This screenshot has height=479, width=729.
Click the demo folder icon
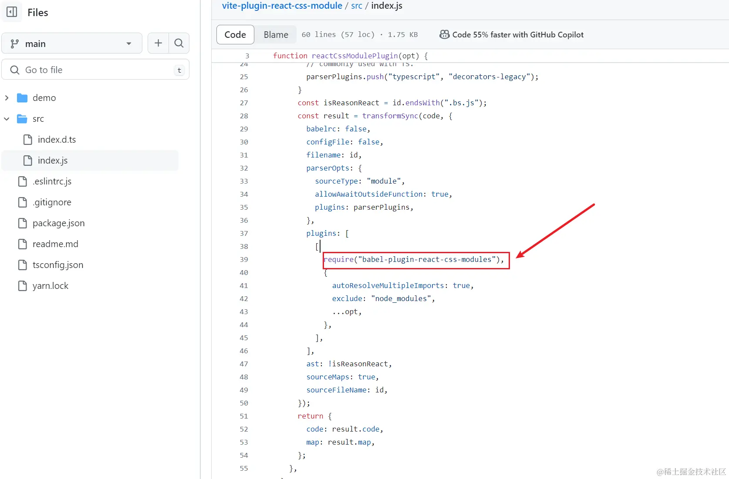click(x=22, y=98)
